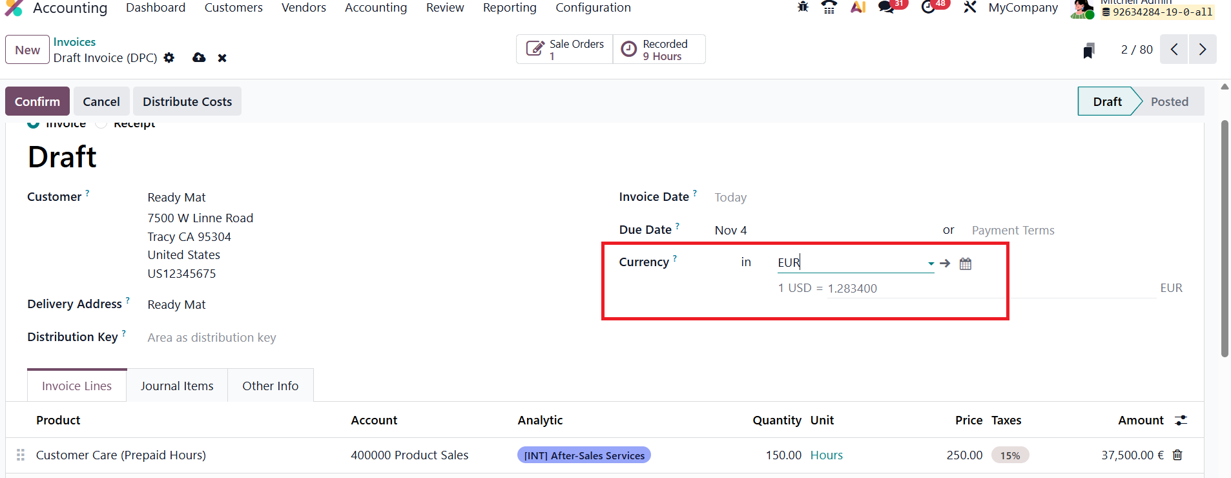Open the bug debug tools icon
1231x478 pixels.
[x=803, y=7]
